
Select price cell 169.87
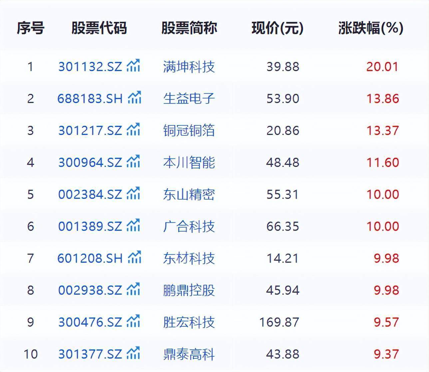(x=279, y=322)
